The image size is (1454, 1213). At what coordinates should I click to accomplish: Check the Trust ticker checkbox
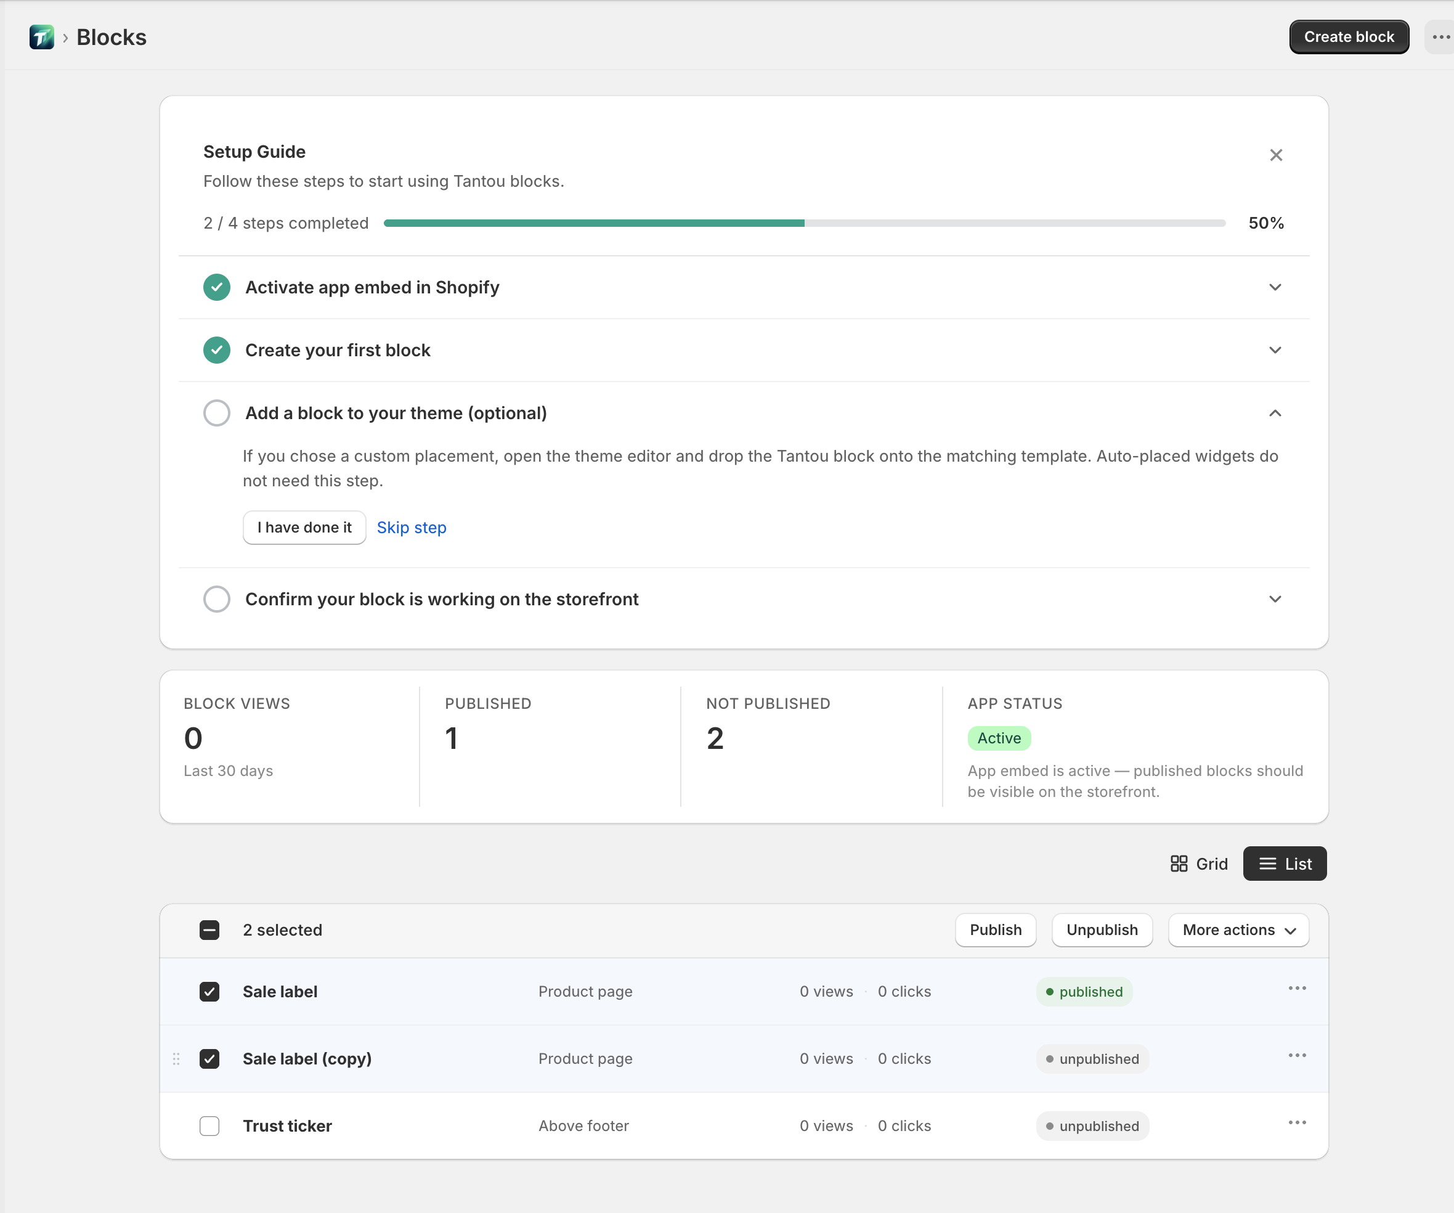coord(209,1127)
